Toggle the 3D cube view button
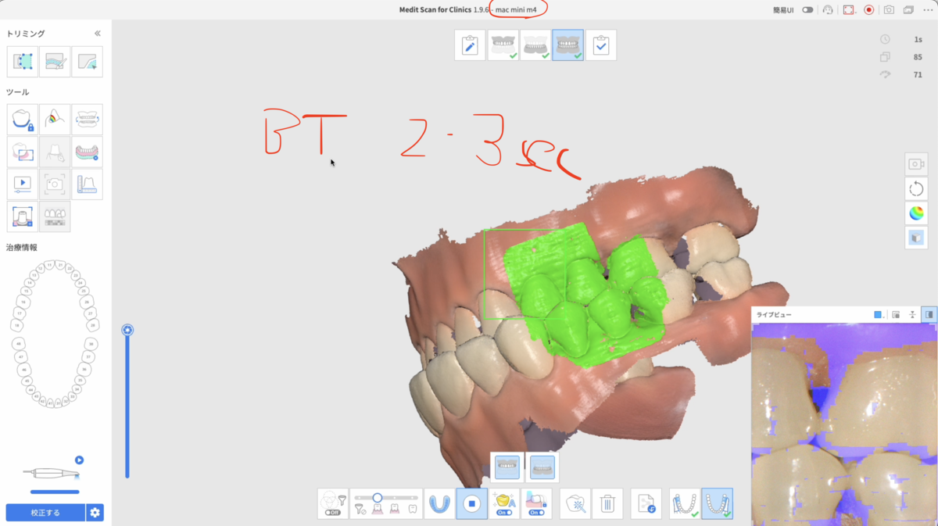 pos(916,238)
